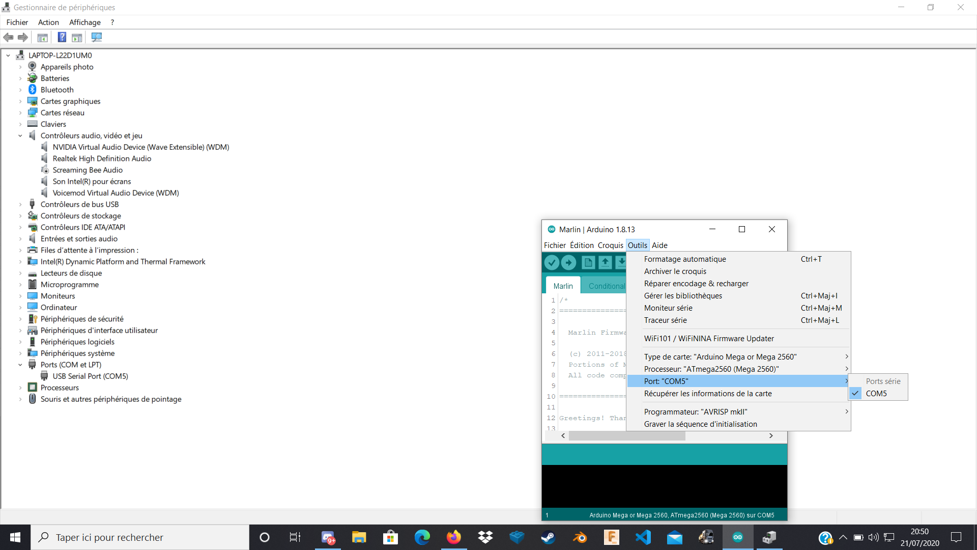Viewport: 977px width, 550px height.
Task: Click the Arduino Verify checkmark button
Action: tap(552, 262)
